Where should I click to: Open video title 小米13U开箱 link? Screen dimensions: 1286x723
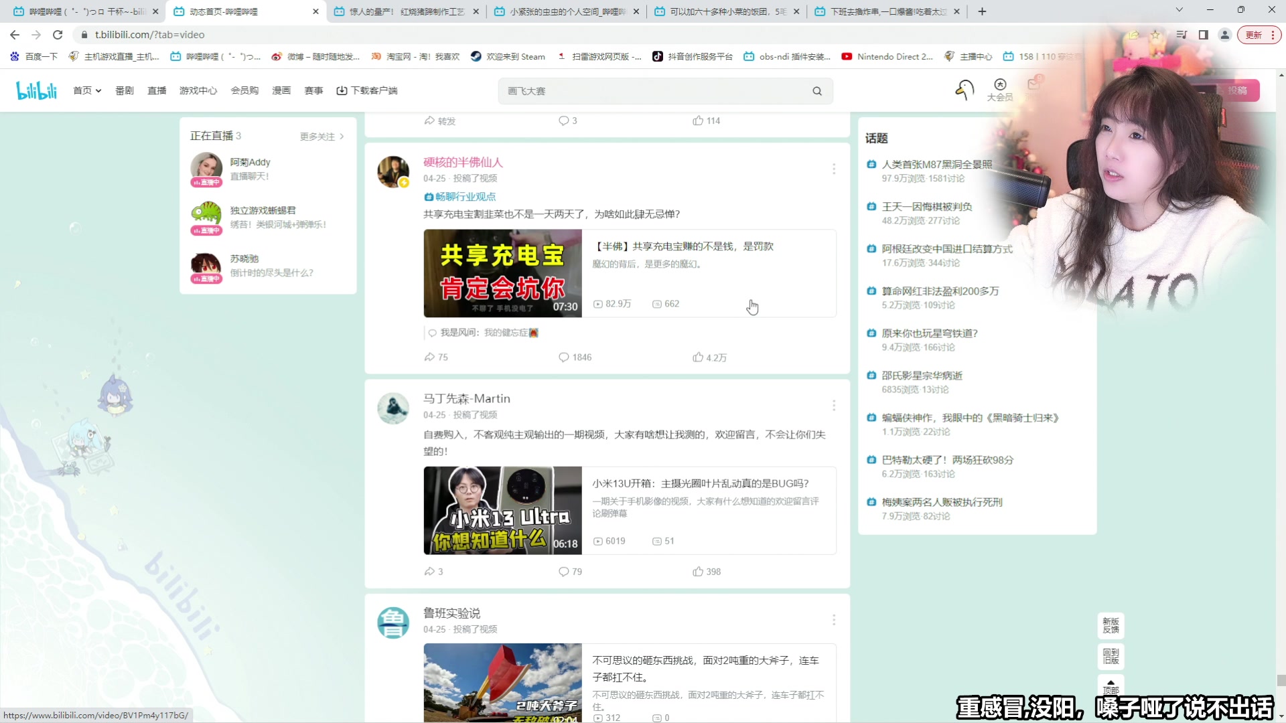click(x=701, y=483)
